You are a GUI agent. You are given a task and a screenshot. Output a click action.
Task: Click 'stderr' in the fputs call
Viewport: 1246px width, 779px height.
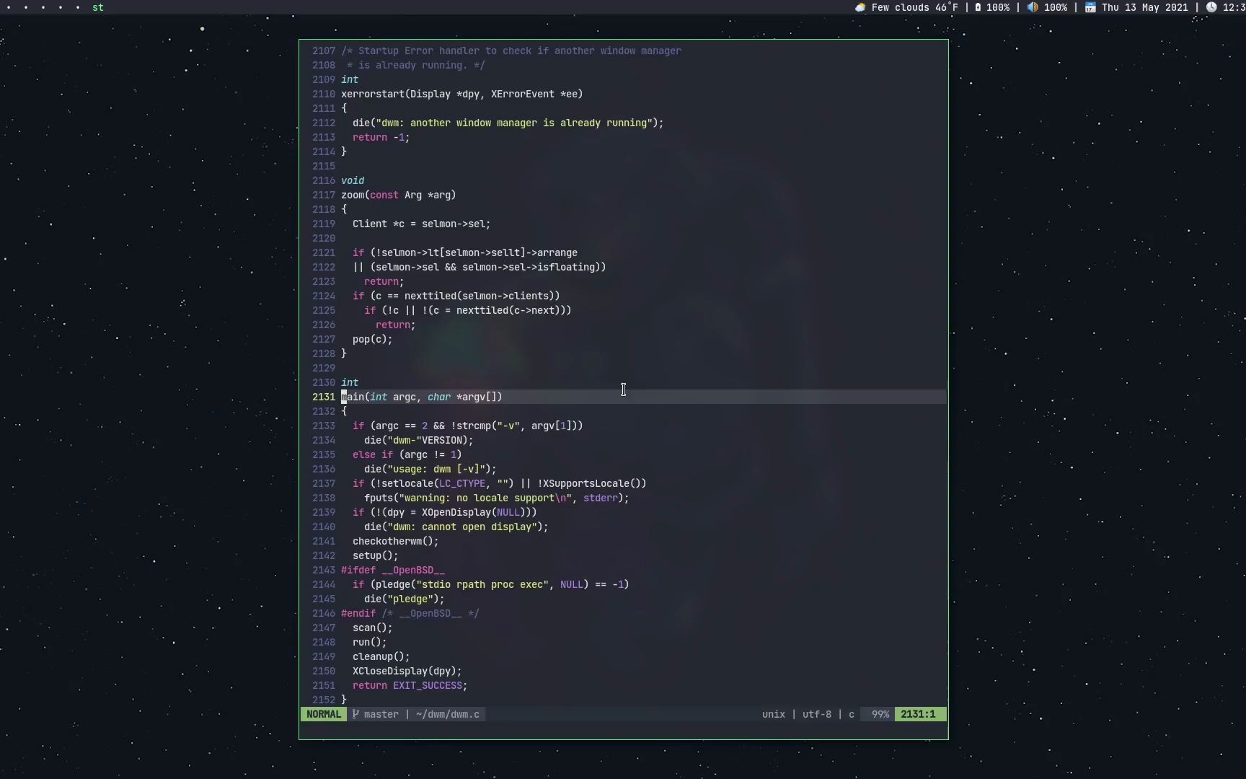click(601, 498)
